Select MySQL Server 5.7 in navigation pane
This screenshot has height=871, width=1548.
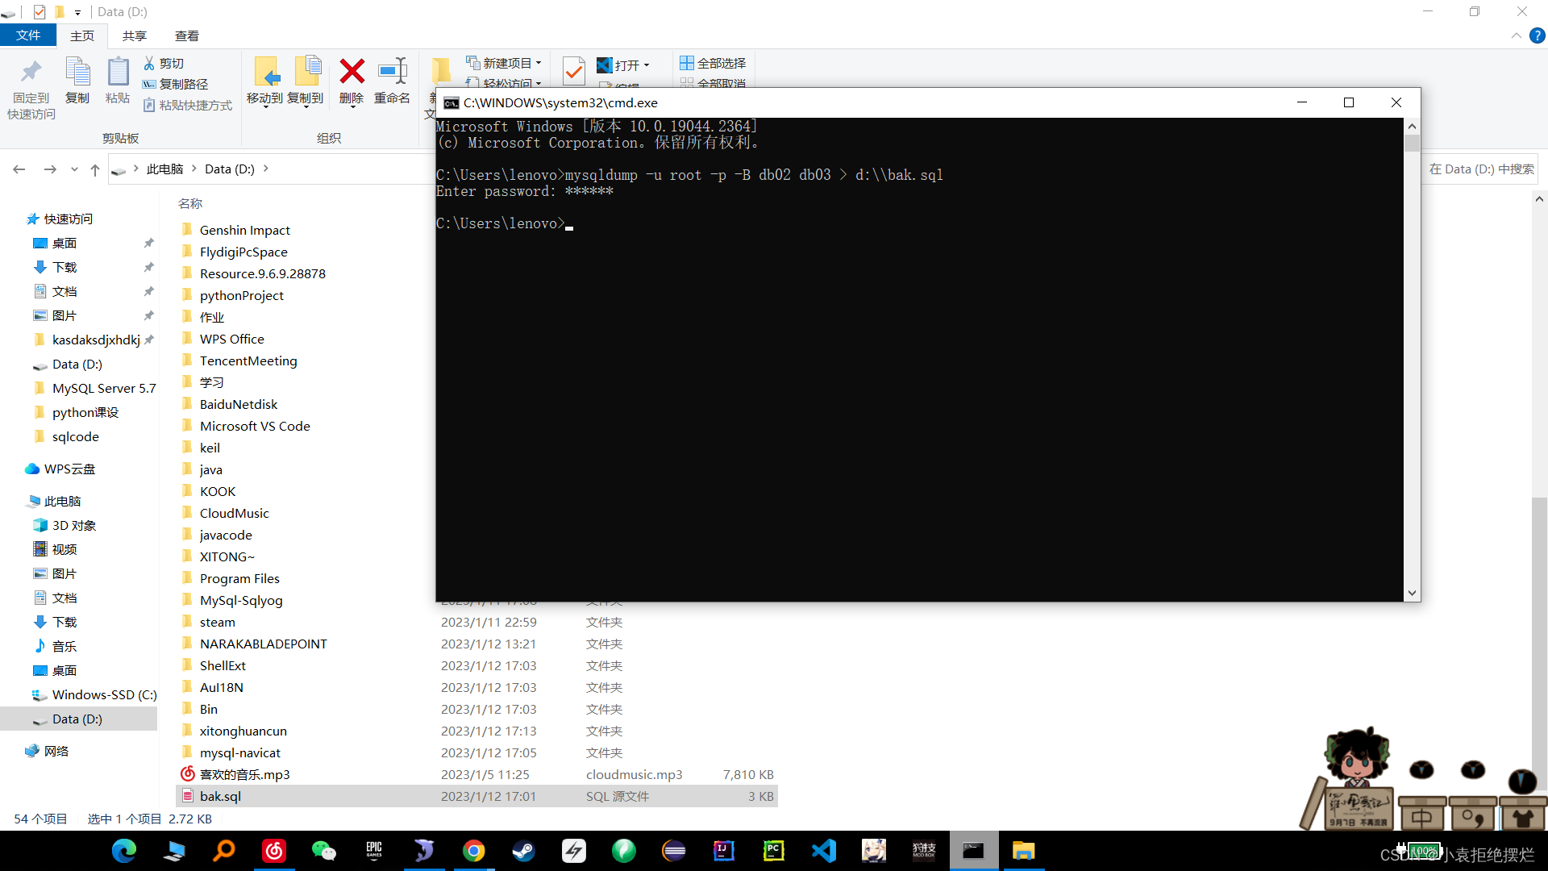pyautogui.click(x=104, y=388)
